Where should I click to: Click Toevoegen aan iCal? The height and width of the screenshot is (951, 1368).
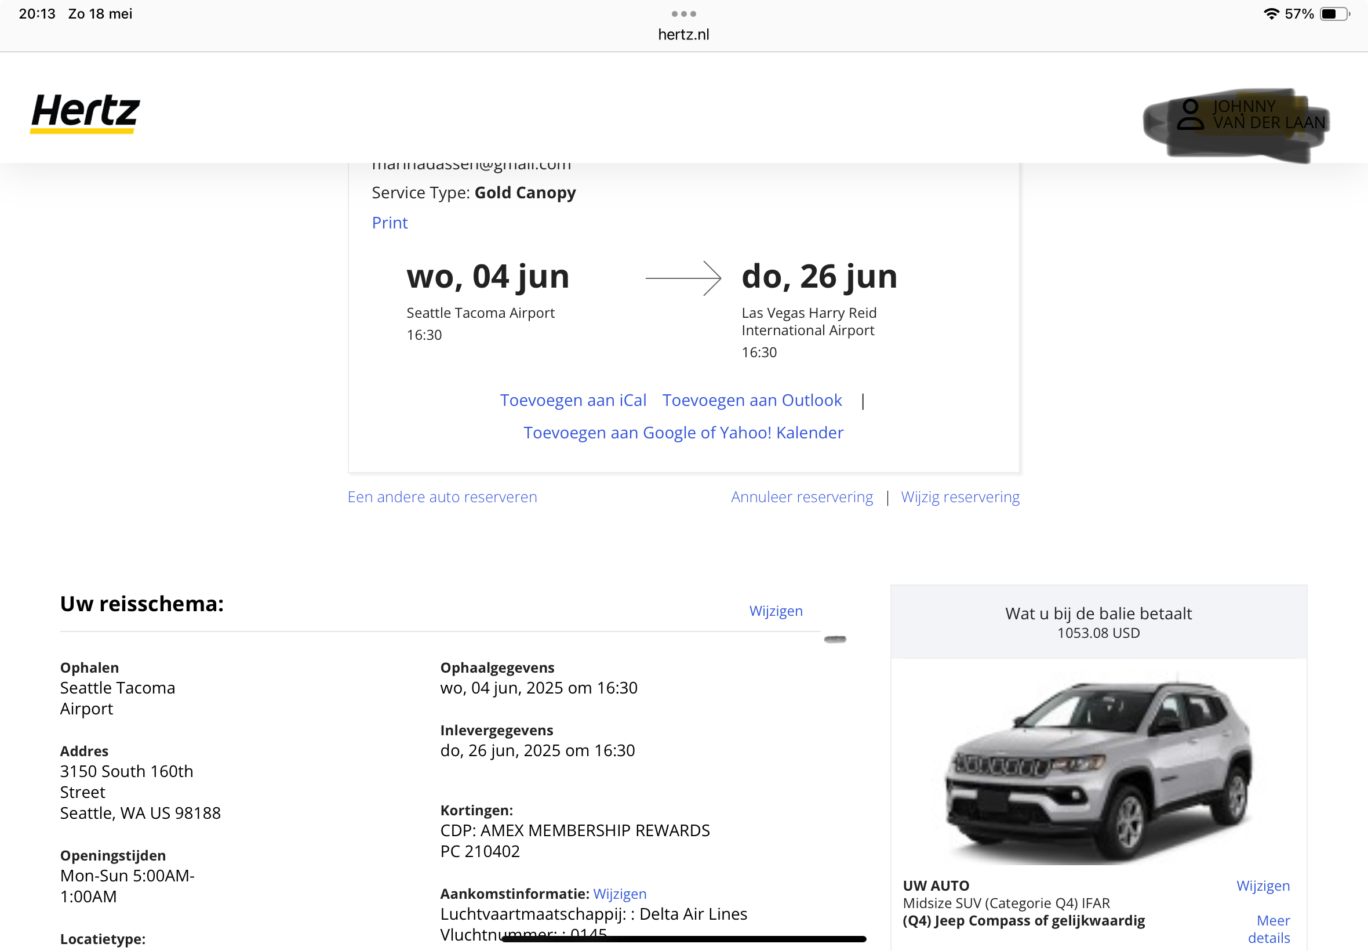pyautogui.click(x=573, y=401)
